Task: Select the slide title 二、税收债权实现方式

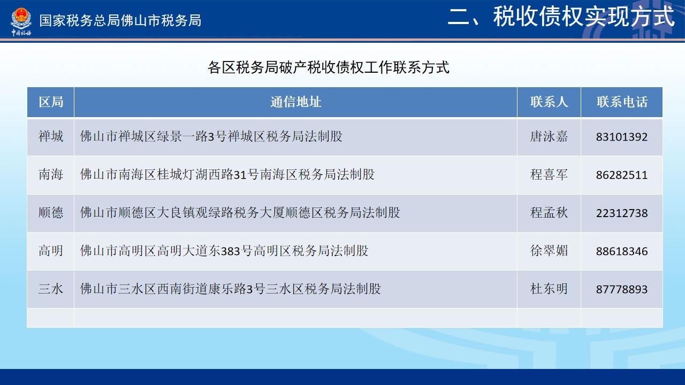Action: click(561, 17)
